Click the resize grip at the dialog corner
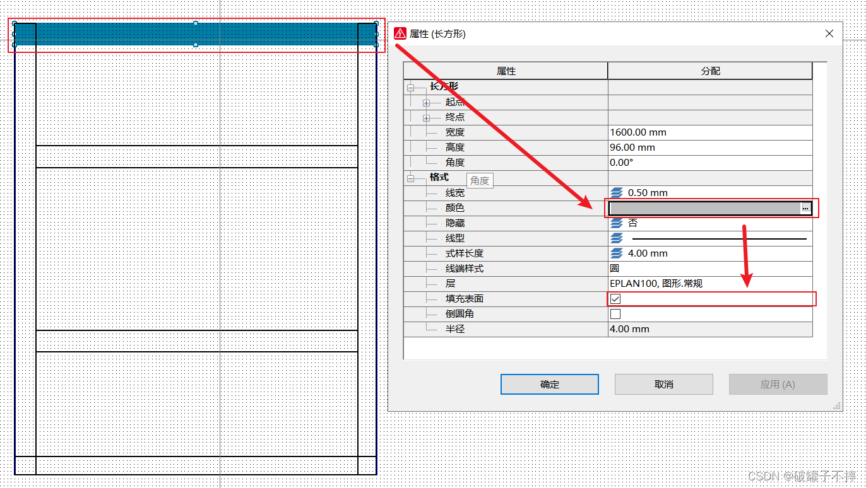The height and width of the screenshot is (488, 866). [836, 406]
